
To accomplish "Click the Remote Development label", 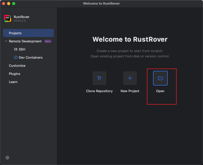I will coord(25,41).
